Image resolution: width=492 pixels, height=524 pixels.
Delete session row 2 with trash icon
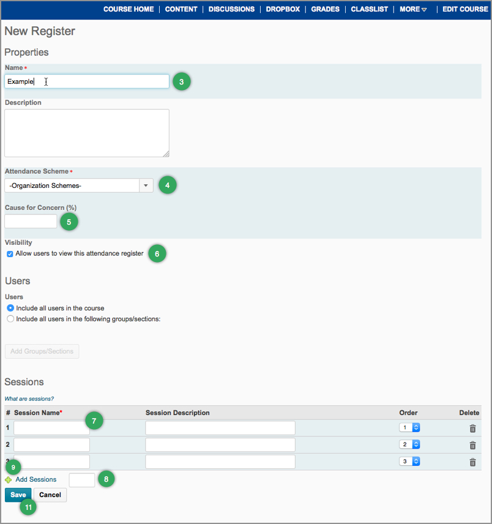point(472,446)
